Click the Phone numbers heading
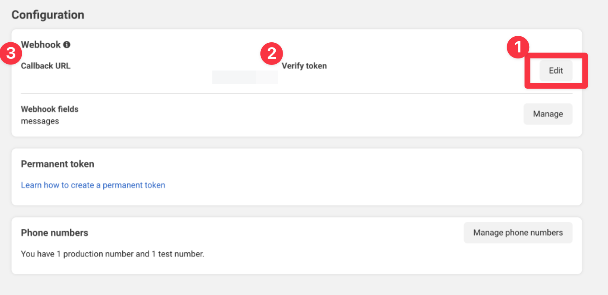 point(55,233)
